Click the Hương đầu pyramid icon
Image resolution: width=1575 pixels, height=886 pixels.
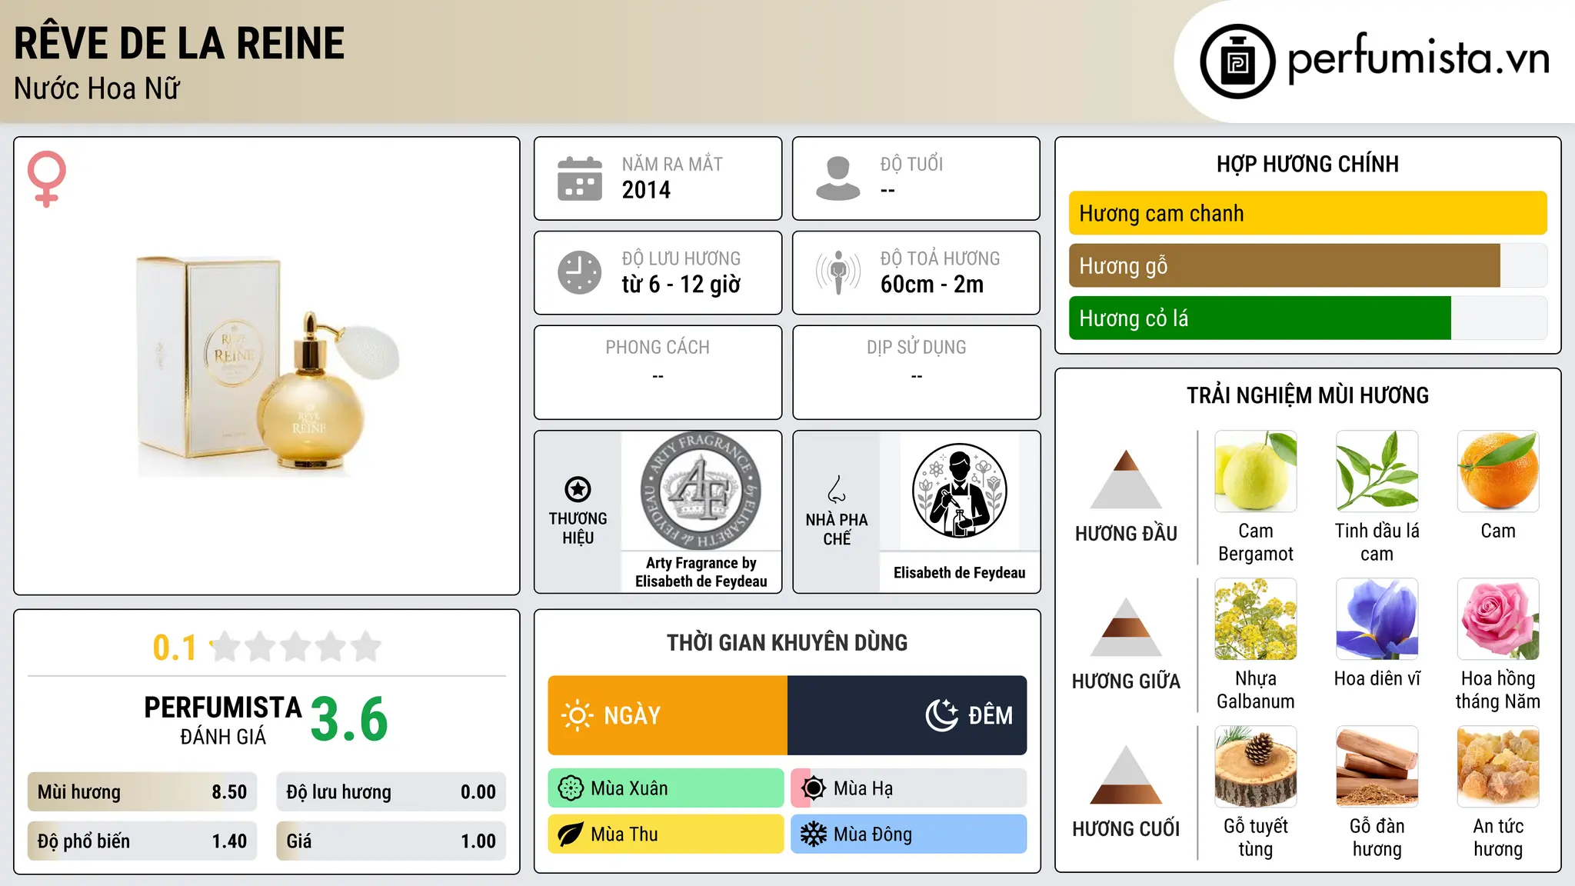(x=1126, y=479)
